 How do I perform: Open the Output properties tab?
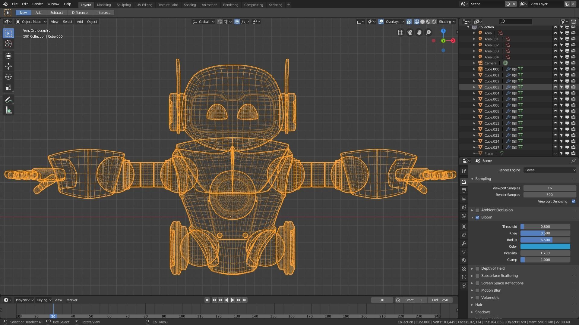click(x=464, y=190)
